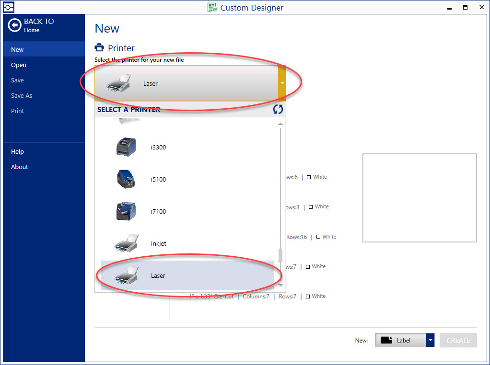The image size is (490, 365).
Task: Open the About page
Action: click(x=20, y=167)
